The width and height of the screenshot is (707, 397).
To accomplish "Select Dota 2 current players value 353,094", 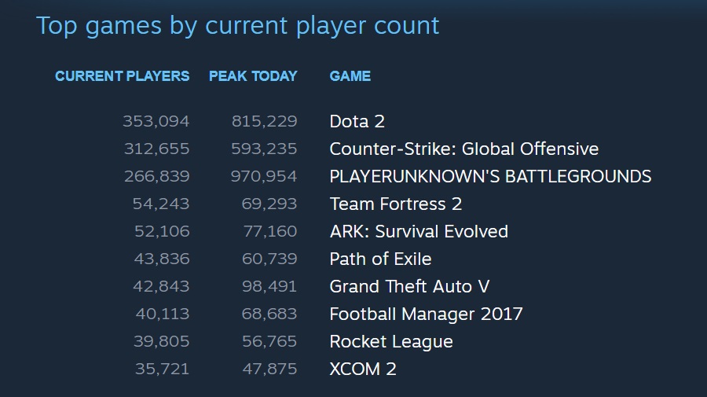I will tap(156, 121).
